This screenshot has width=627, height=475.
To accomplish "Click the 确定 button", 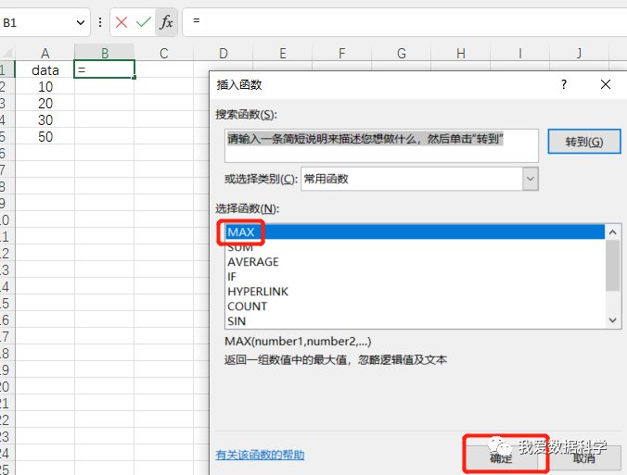I will (x=501, y=458).
